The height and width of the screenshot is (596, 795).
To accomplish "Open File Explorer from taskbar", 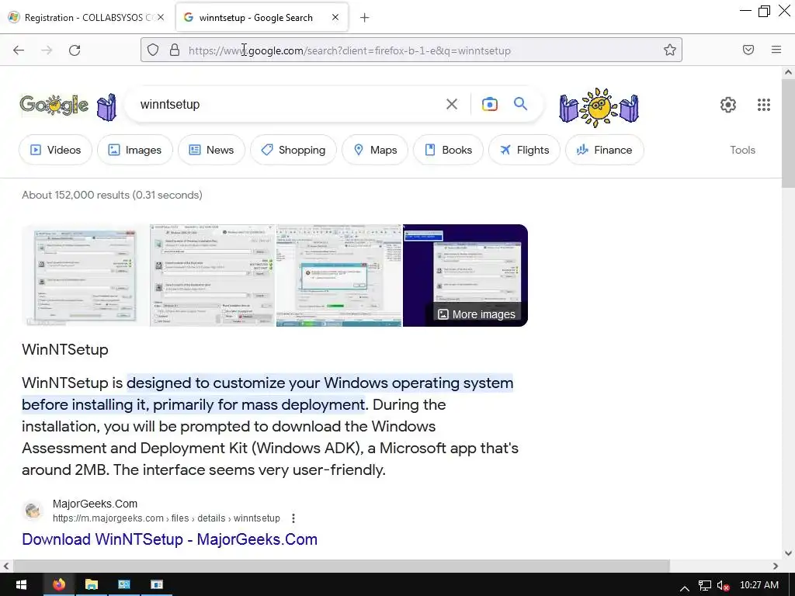I will coord(92,585).
